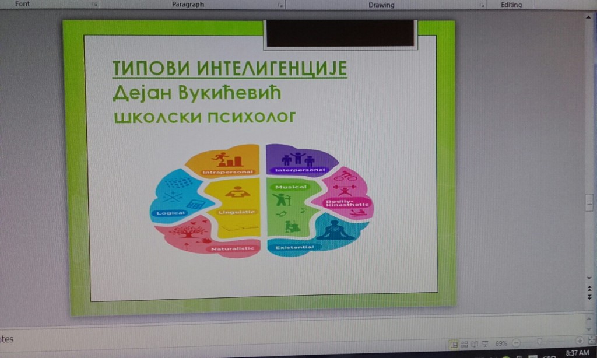597x358 pixels.
Task: Open the Drawing format shape launcher
Action: (482, 5)
